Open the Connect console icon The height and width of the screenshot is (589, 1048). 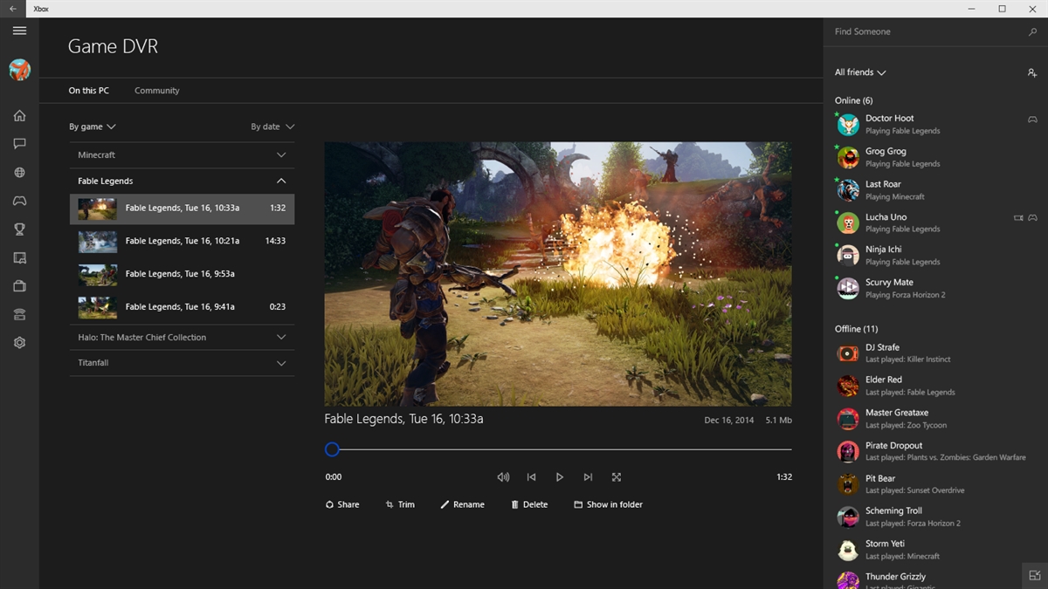tap(19, 313)
